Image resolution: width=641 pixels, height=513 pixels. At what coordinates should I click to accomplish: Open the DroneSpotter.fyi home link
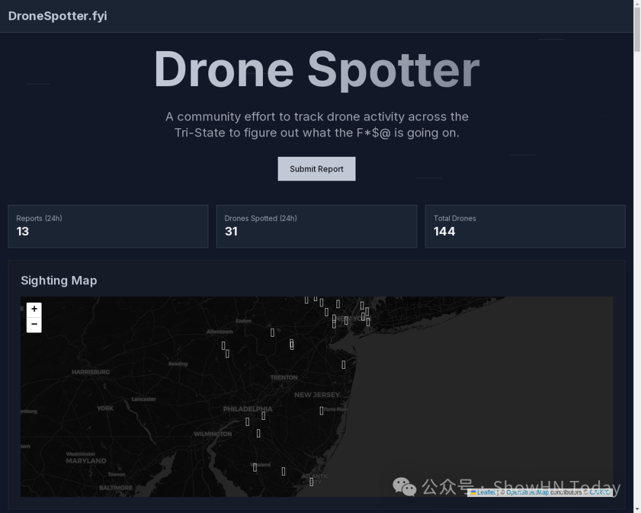[58, 16]
